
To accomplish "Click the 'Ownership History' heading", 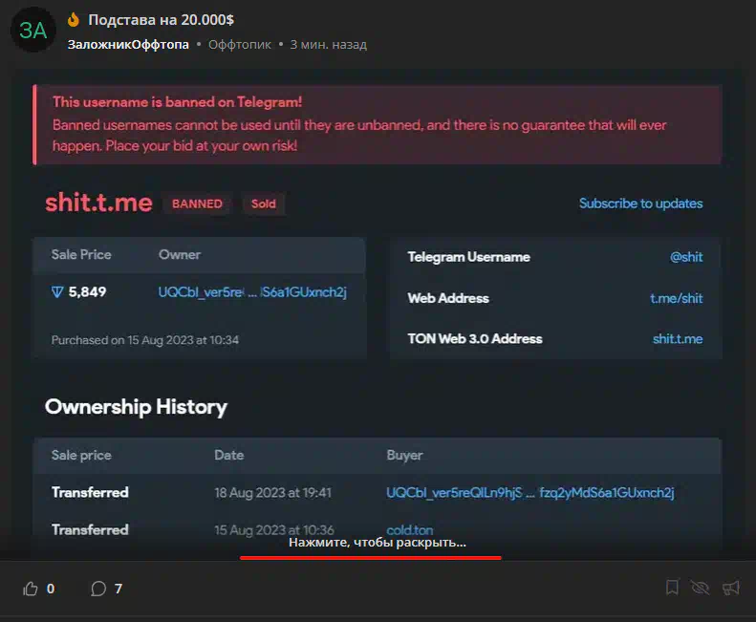I will (136, 407).
